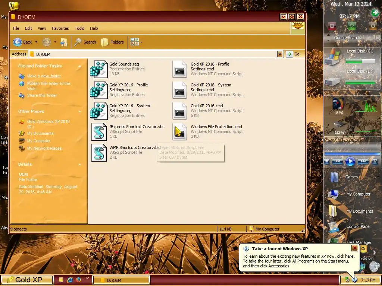This screenshot has width=382, height=286.
Task: Click 'Share this folder' link
Action: tap(42, 95)
